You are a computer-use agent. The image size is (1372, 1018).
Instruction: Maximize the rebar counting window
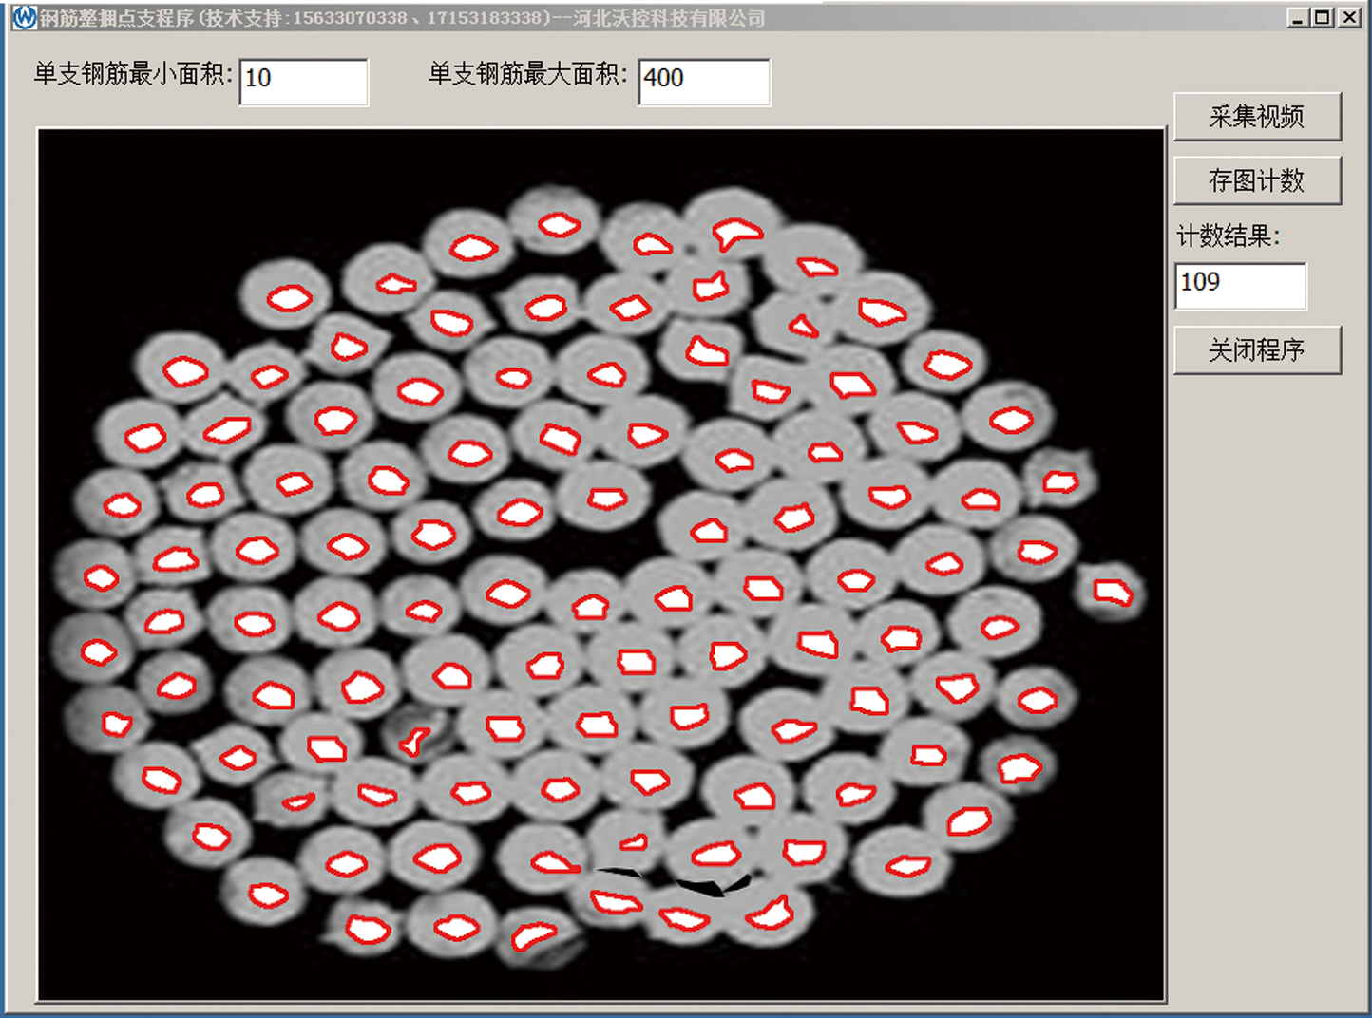[x=1323, y=17]
